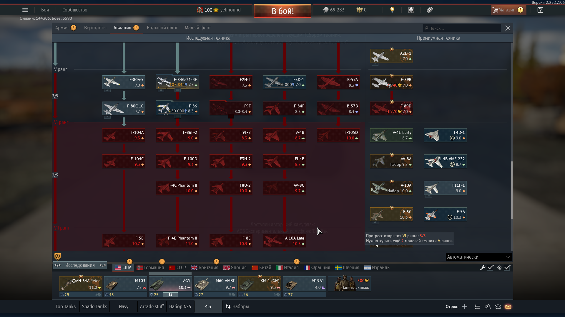Open the contacts list icon

[x=477, y=307]
